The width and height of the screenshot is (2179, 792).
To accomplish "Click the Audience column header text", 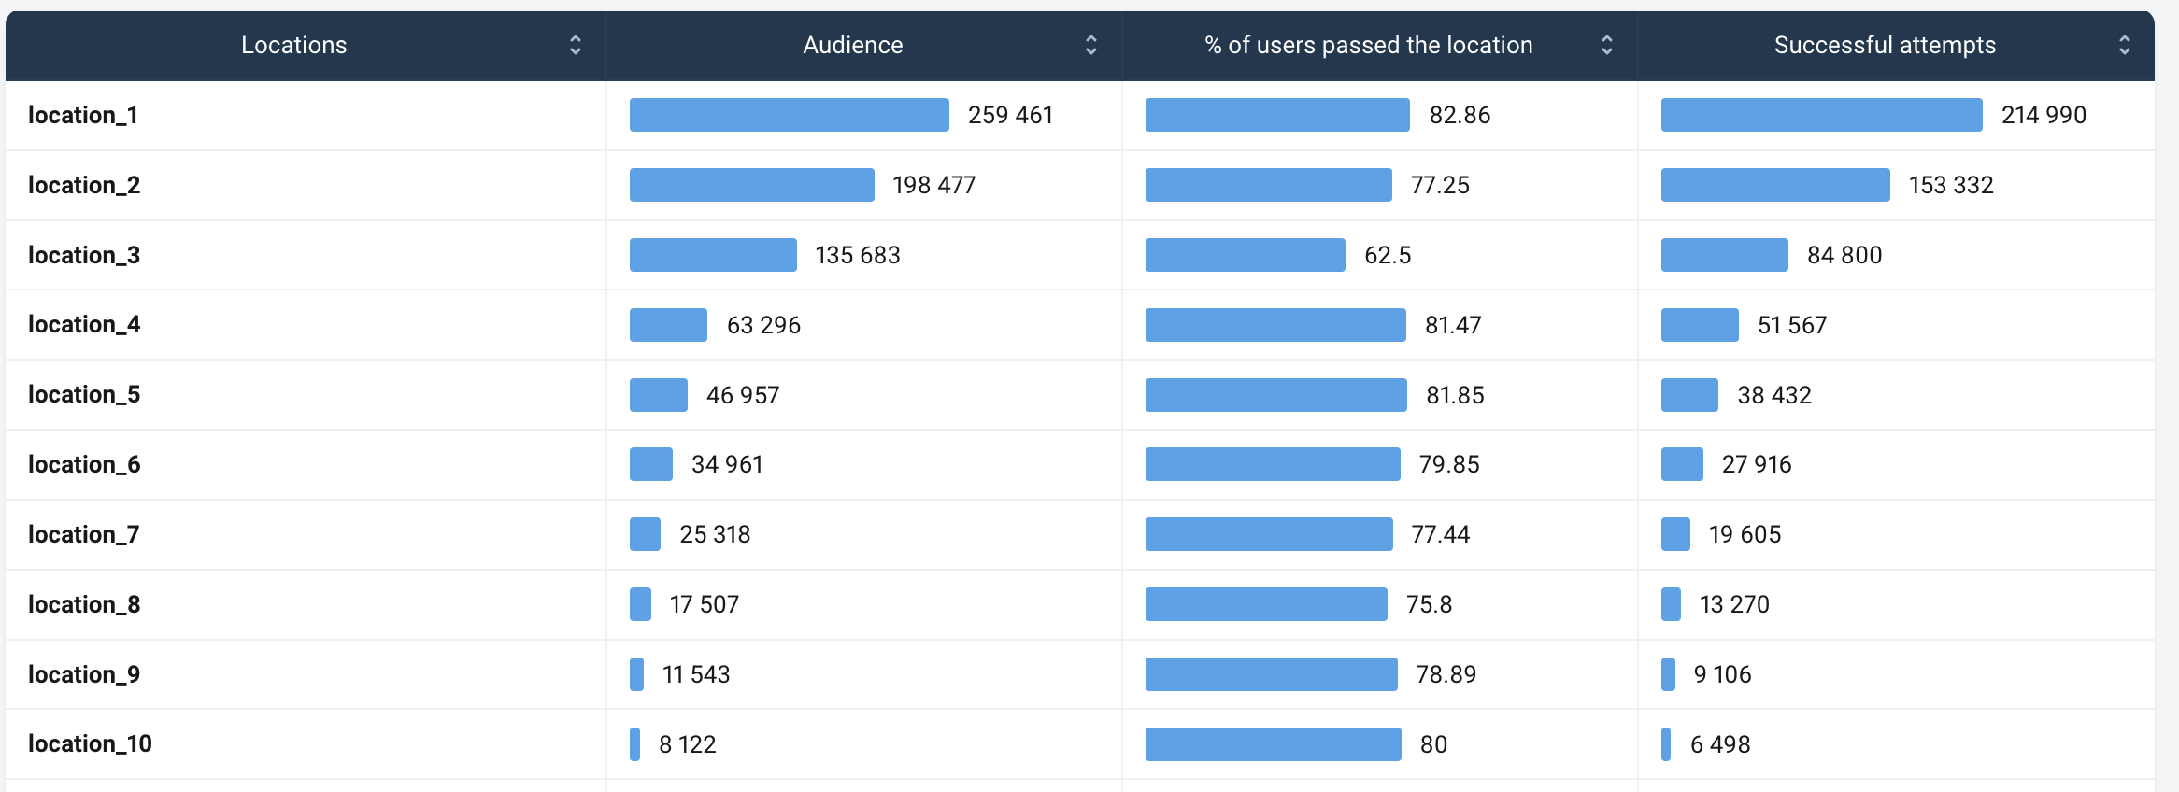I will (x=852, y=45).
